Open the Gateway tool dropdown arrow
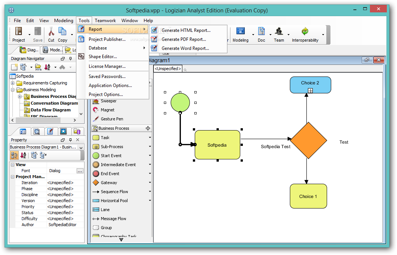Viewport: 397px width, 255px height. coord(150,183)
